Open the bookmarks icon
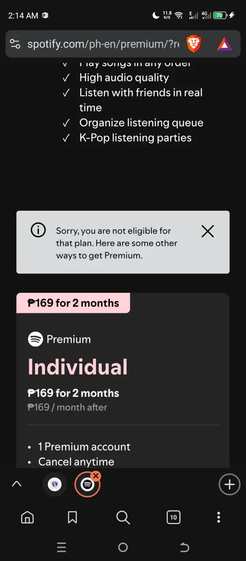Image resolution: width=246 pixels, height=561 pixels. tap(73, 518)
